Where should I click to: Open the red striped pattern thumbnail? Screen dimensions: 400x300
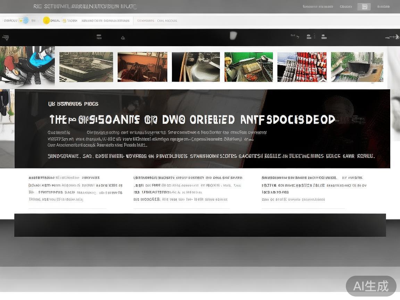[x=302, y=67]
